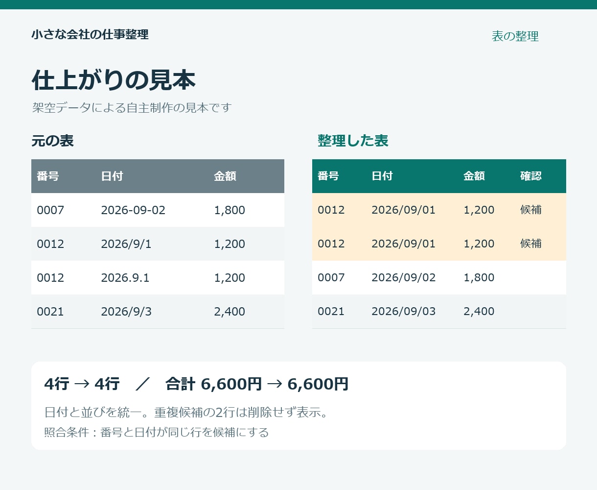The image size is (597, 490).
Task: Click 0021 in the 元の表
Action: point(50,312)
